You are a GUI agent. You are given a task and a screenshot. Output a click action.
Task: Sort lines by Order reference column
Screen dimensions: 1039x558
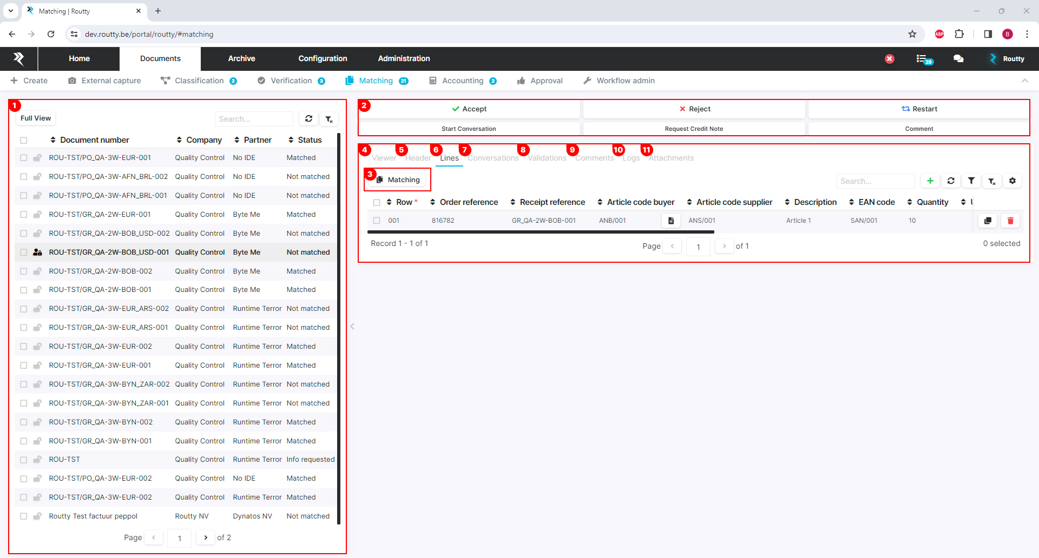click(464, 202)
